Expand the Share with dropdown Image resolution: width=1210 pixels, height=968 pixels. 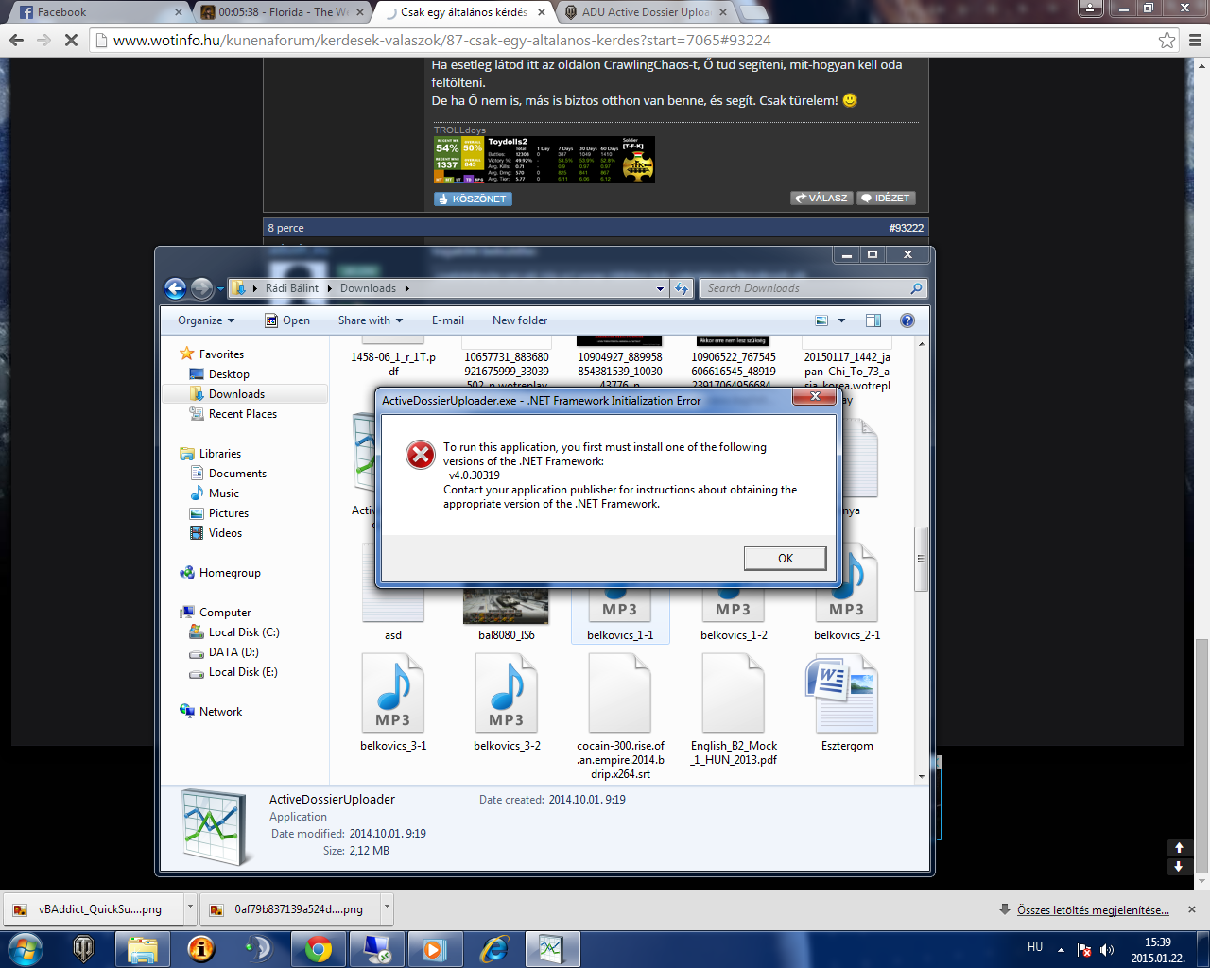(371, 320)
